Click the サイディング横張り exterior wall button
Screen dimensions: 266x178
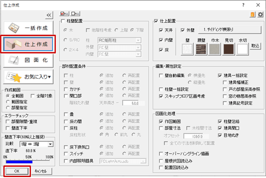tap(229, 30)
